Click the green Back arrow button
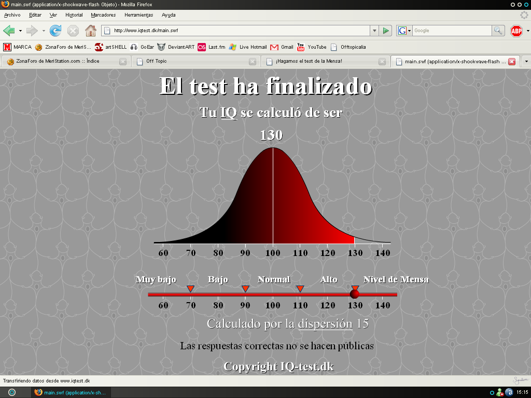The height and width of the screenshot is (398, 531). [x=9, y=31]
